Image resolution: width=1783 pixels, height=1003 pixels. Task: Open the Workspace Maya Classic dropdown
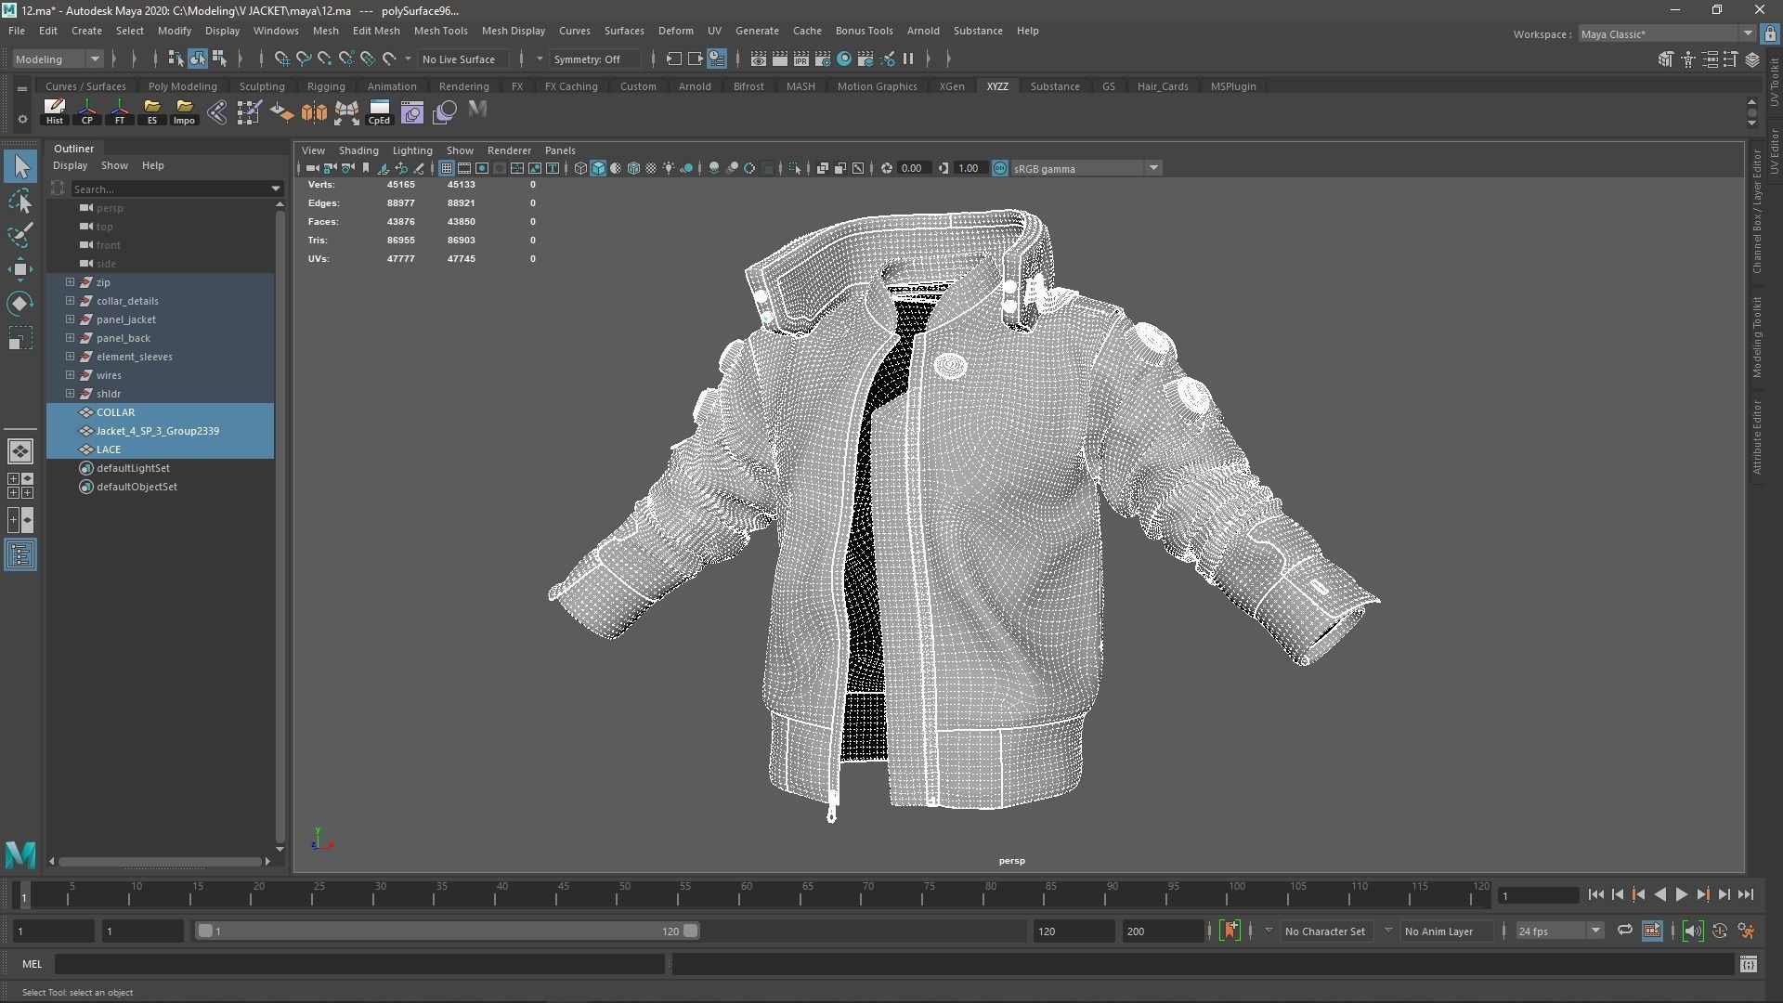point(1666,33)
